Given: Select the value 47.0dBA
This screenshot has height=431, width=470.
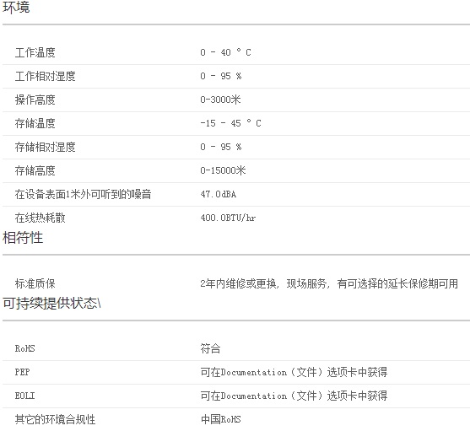Looking at the screenshot, I should (x=219, y=194).
